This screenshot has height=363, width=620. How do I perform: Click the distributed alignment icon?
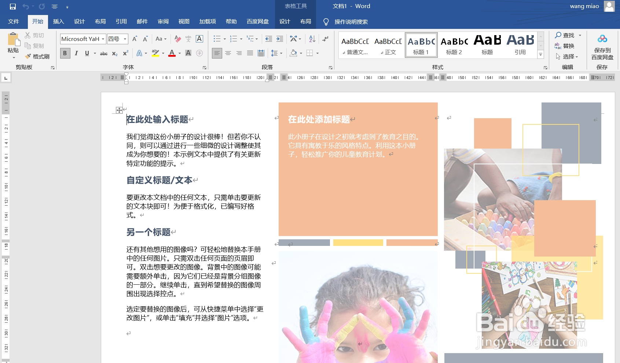[261, 53]
